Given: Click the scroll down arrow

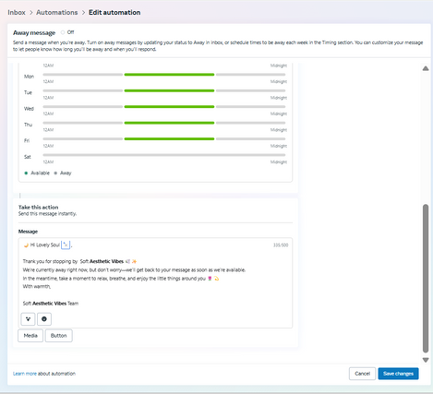Looking at the screenshot, I should pyautogui.click(x=426, y=360).
